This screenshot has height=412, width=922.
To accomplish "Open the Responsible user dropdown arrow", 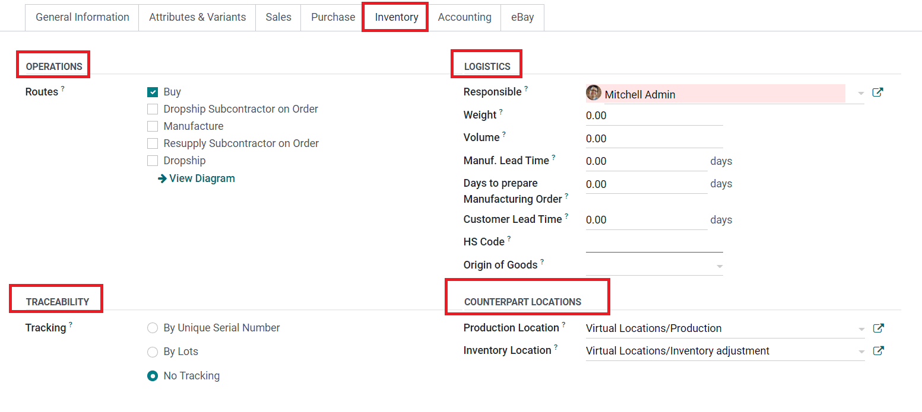I will coord(861,94).
